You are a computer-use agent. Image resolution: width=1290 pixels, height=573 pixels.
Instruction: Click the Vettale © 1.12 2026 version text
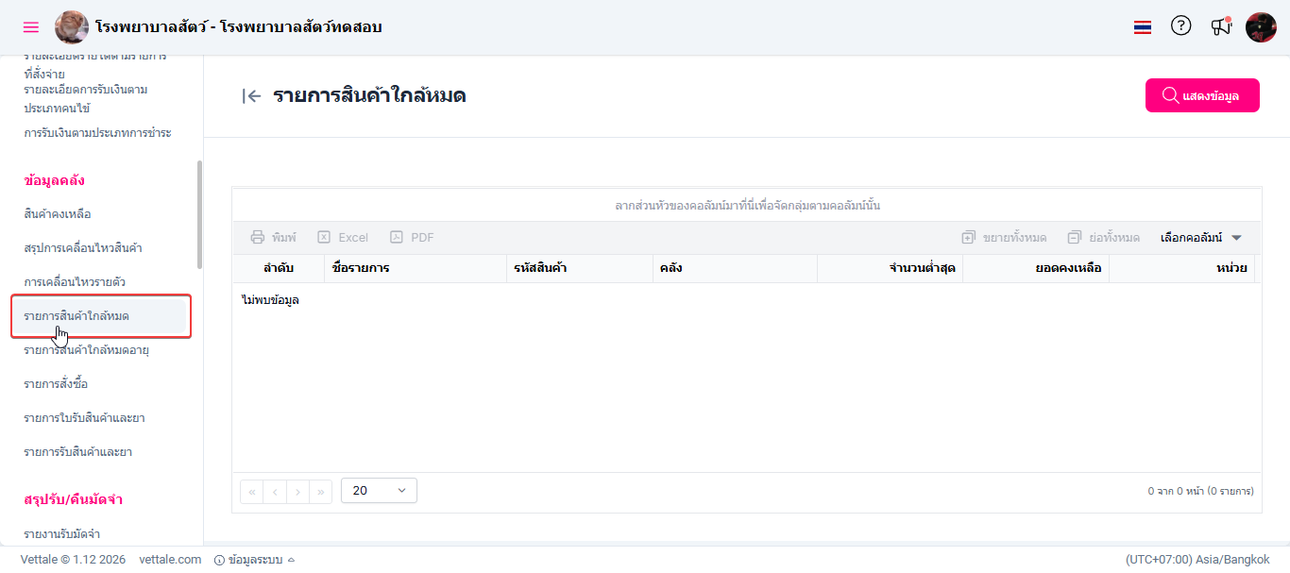(73, 560)
